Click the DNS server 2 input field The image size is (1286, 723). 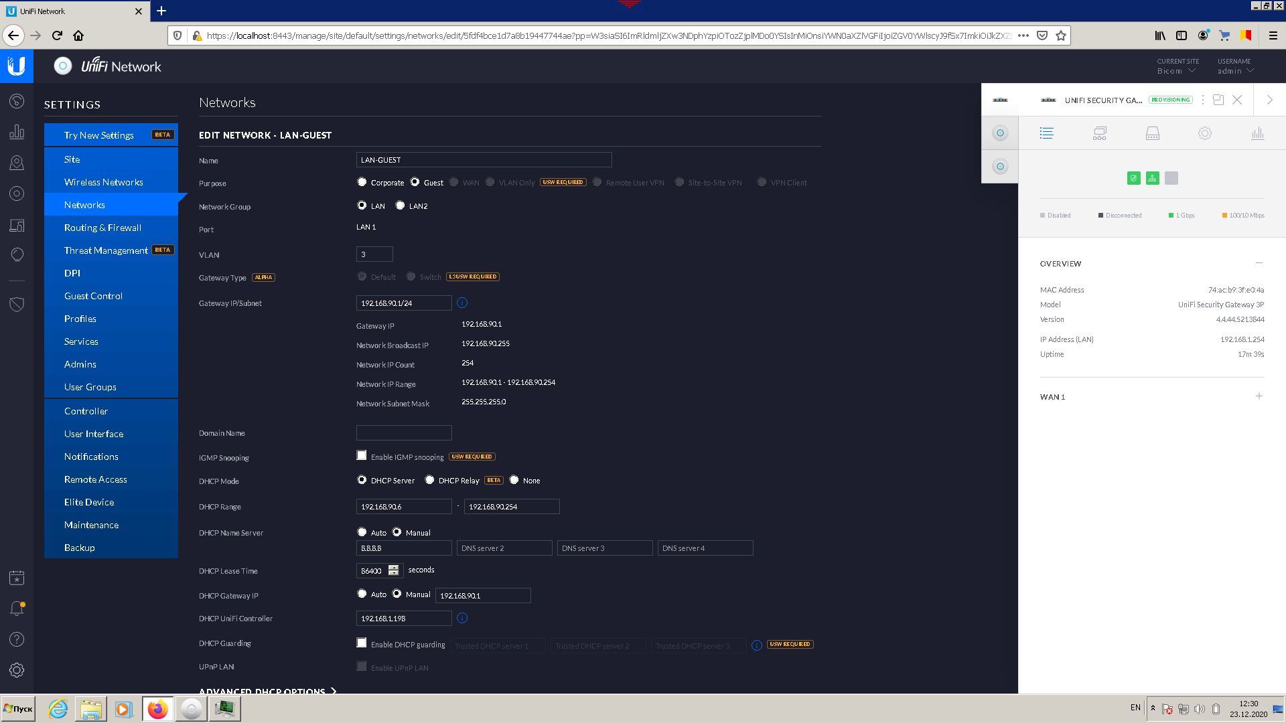pos(504,548)
